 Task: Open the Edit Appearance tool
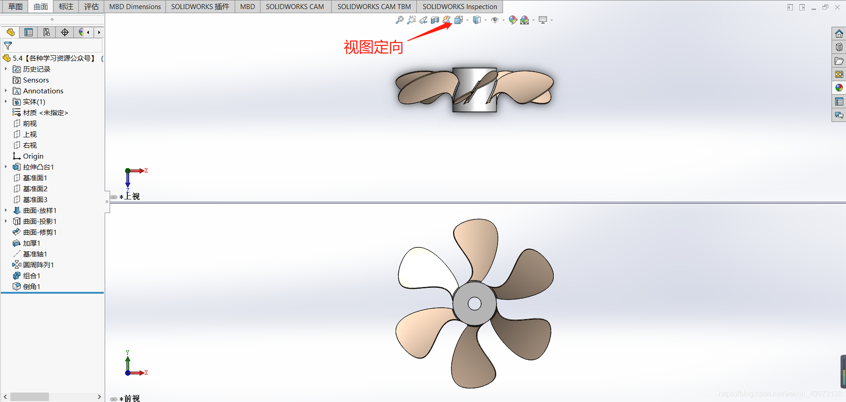[x=513, y=20]
